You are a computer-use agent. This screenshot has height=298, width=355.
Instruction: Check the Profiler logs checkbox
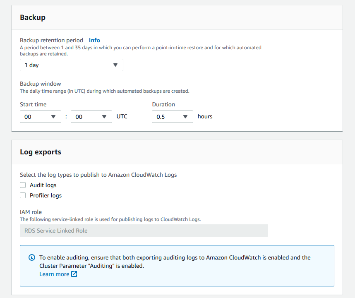pos(23,195)
